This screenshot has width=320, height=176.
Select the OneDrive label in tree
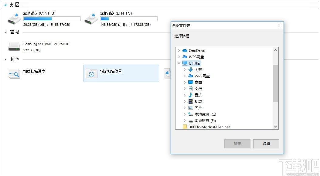(197, 50)
